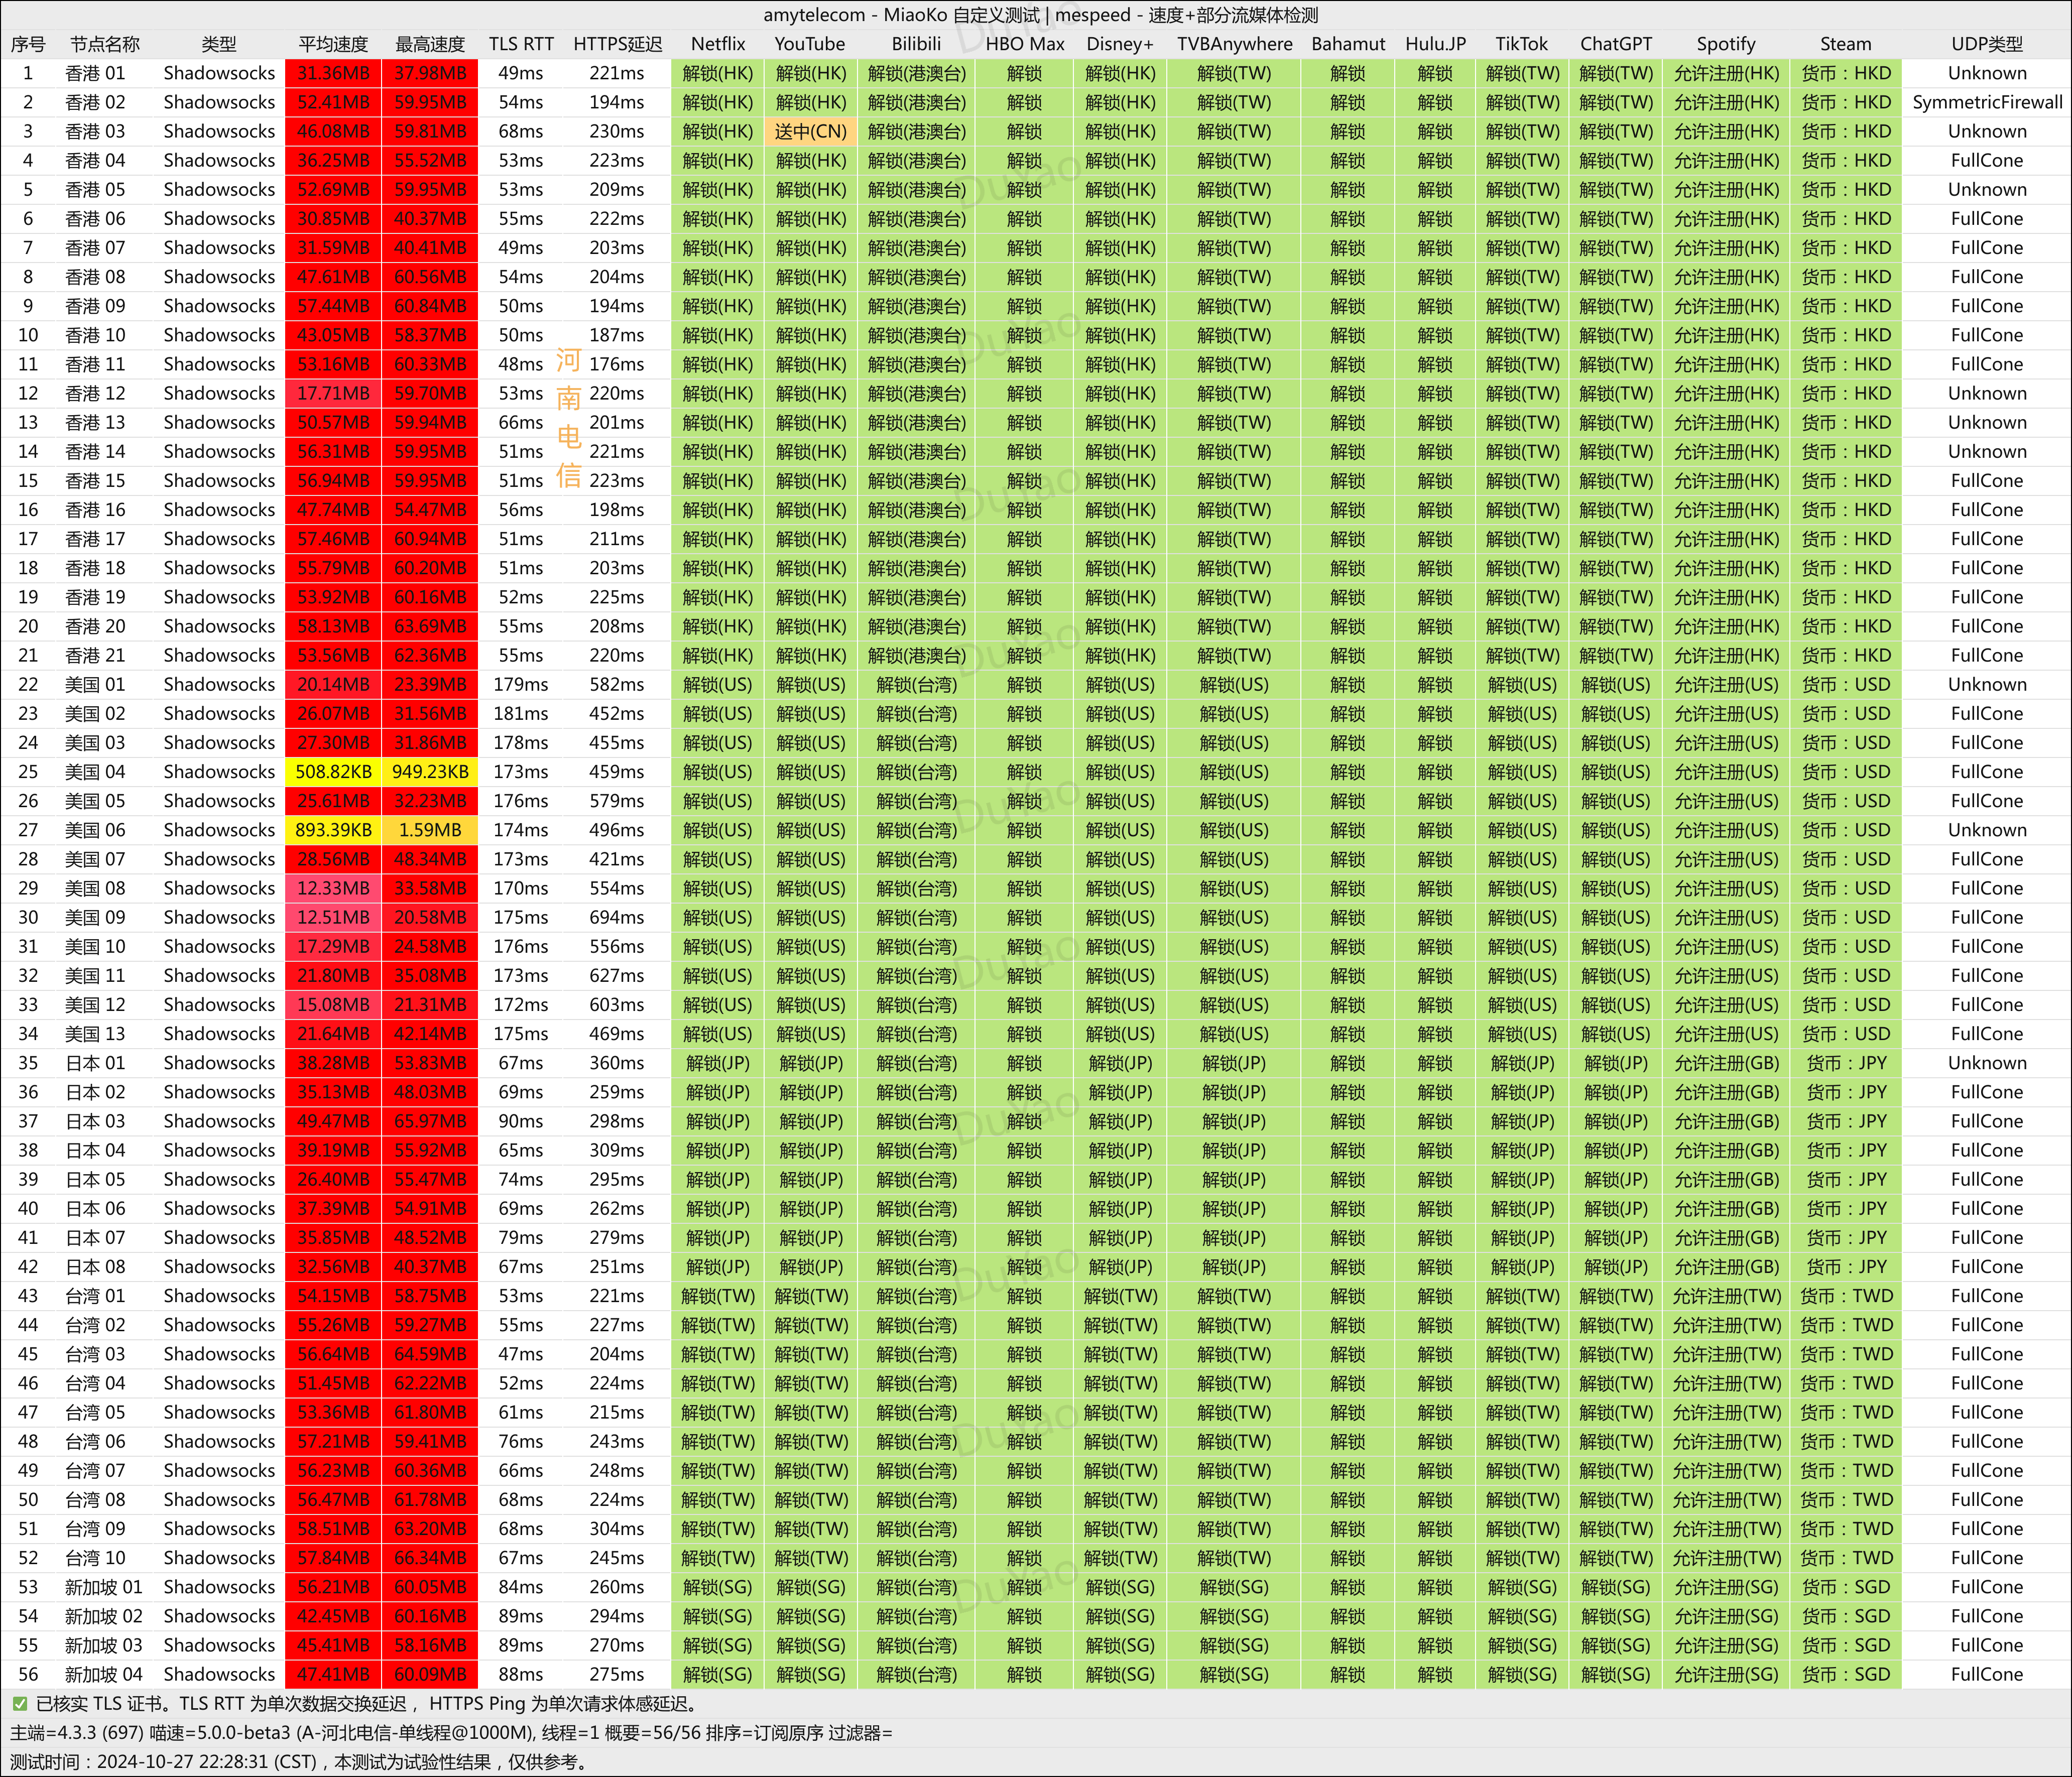This screenshot has height=1777, width=2072.
Task: Click node name 香港 01
Action: pyautogui.click(x=95, y=73)
